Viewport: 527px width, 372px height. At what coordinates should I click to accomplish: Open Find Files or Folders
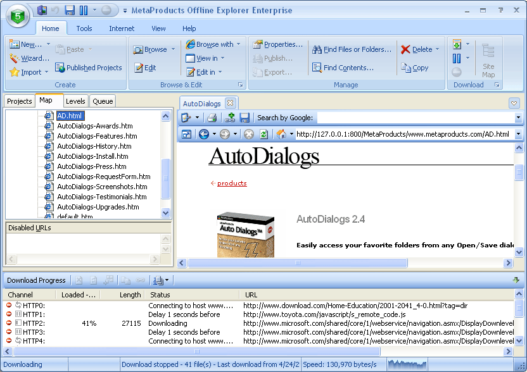click(x=352, y=49)
